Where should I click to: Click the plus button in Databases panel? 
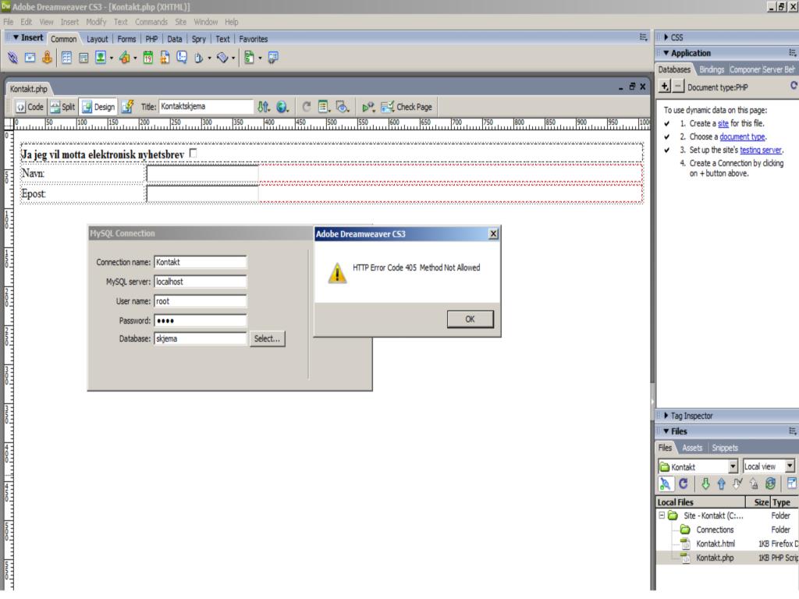tap(665, 87)
